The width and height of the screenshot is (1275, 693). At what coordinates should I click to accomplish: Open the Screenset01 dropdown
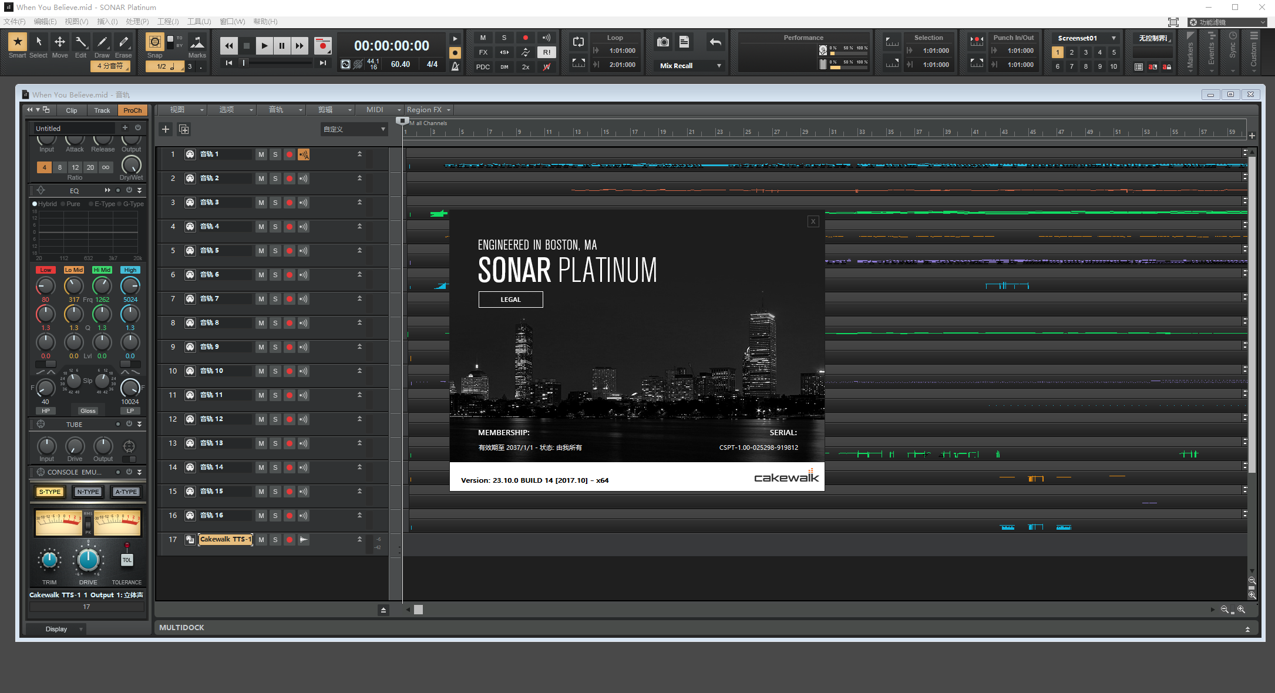click(1086, 38)
